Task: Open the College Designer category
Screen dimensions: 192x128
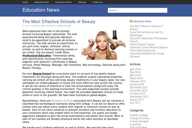Action: (139, 121)
